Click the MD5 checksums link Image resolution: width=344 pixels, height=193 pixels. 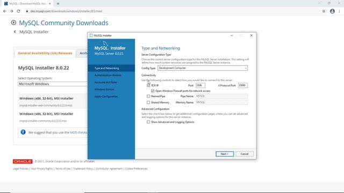coord(79,132)
